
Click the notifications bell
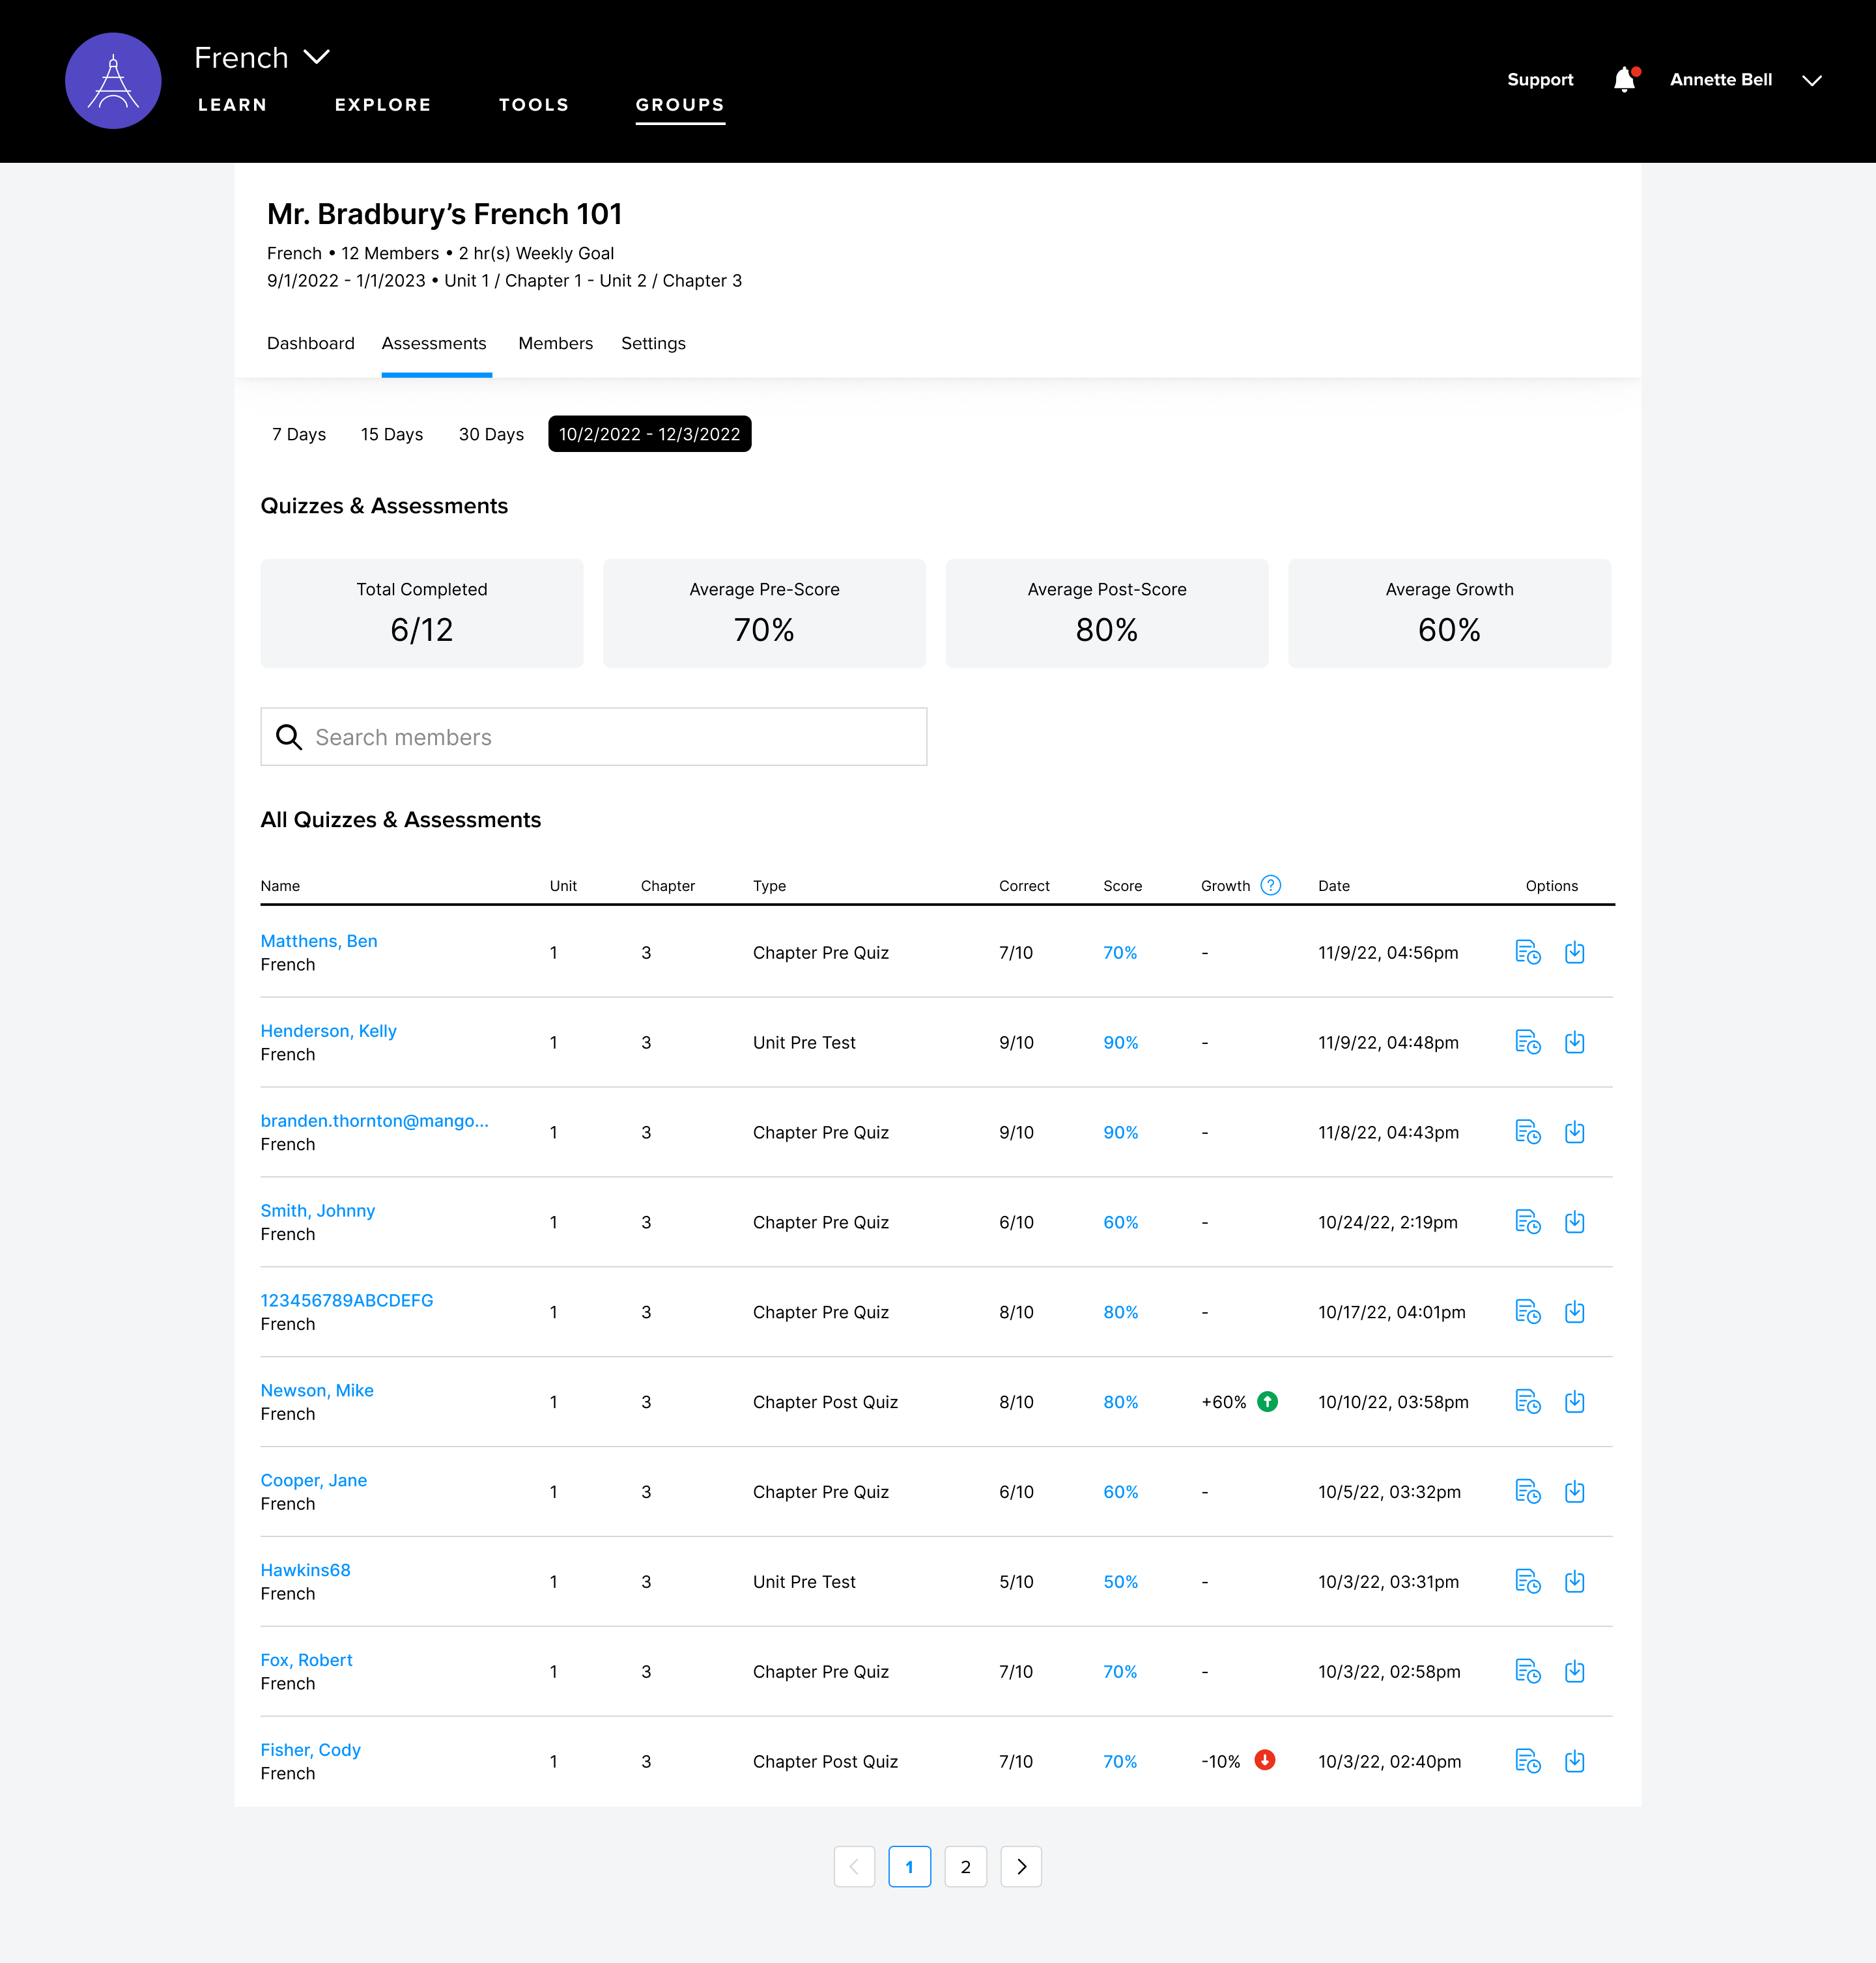point(1624,80)
